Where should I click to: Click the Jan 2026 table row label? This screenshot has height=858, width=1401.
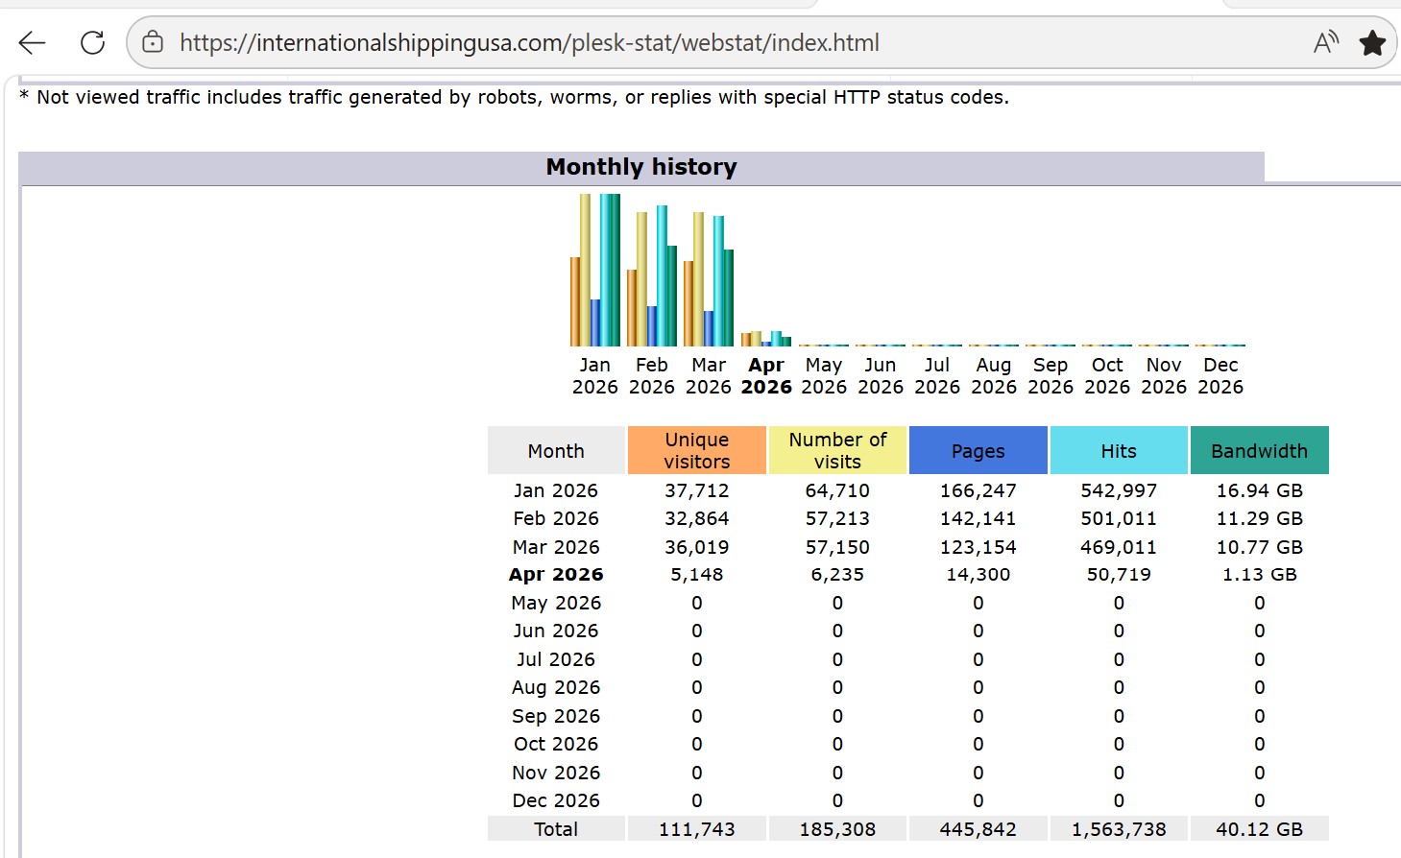[555, 490]
